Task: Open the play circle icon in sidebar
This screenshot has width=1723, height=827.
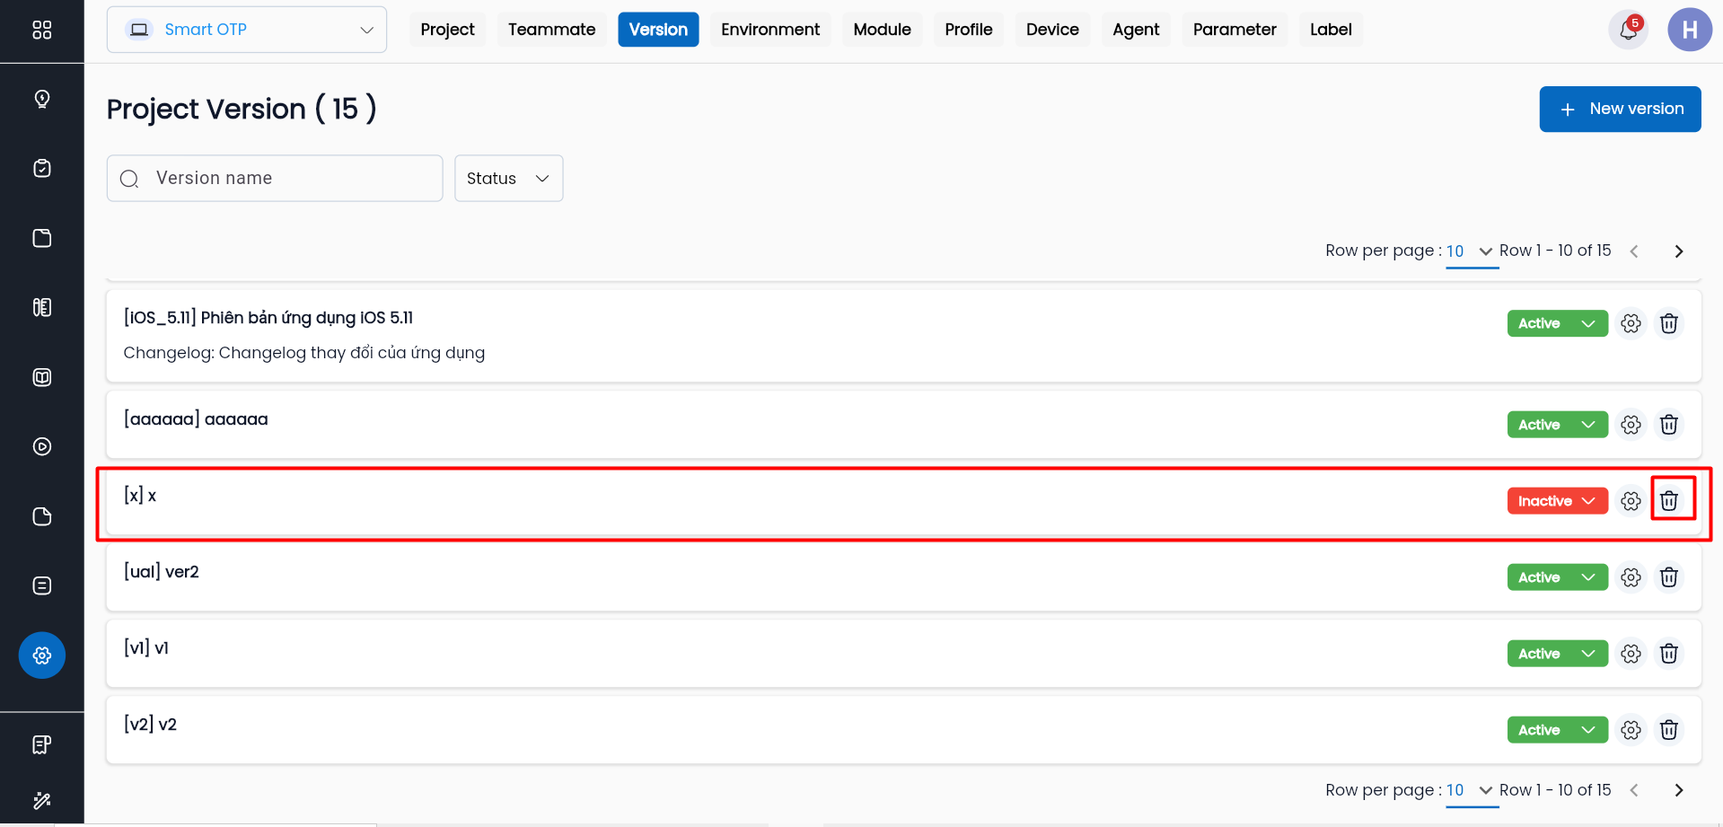Action: (42, 446)
